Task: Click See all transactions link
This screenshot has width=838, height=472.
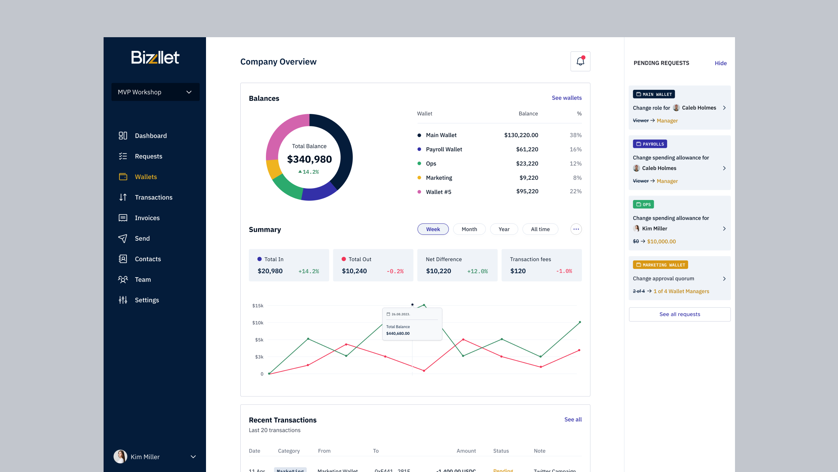Action: point(573,419)
